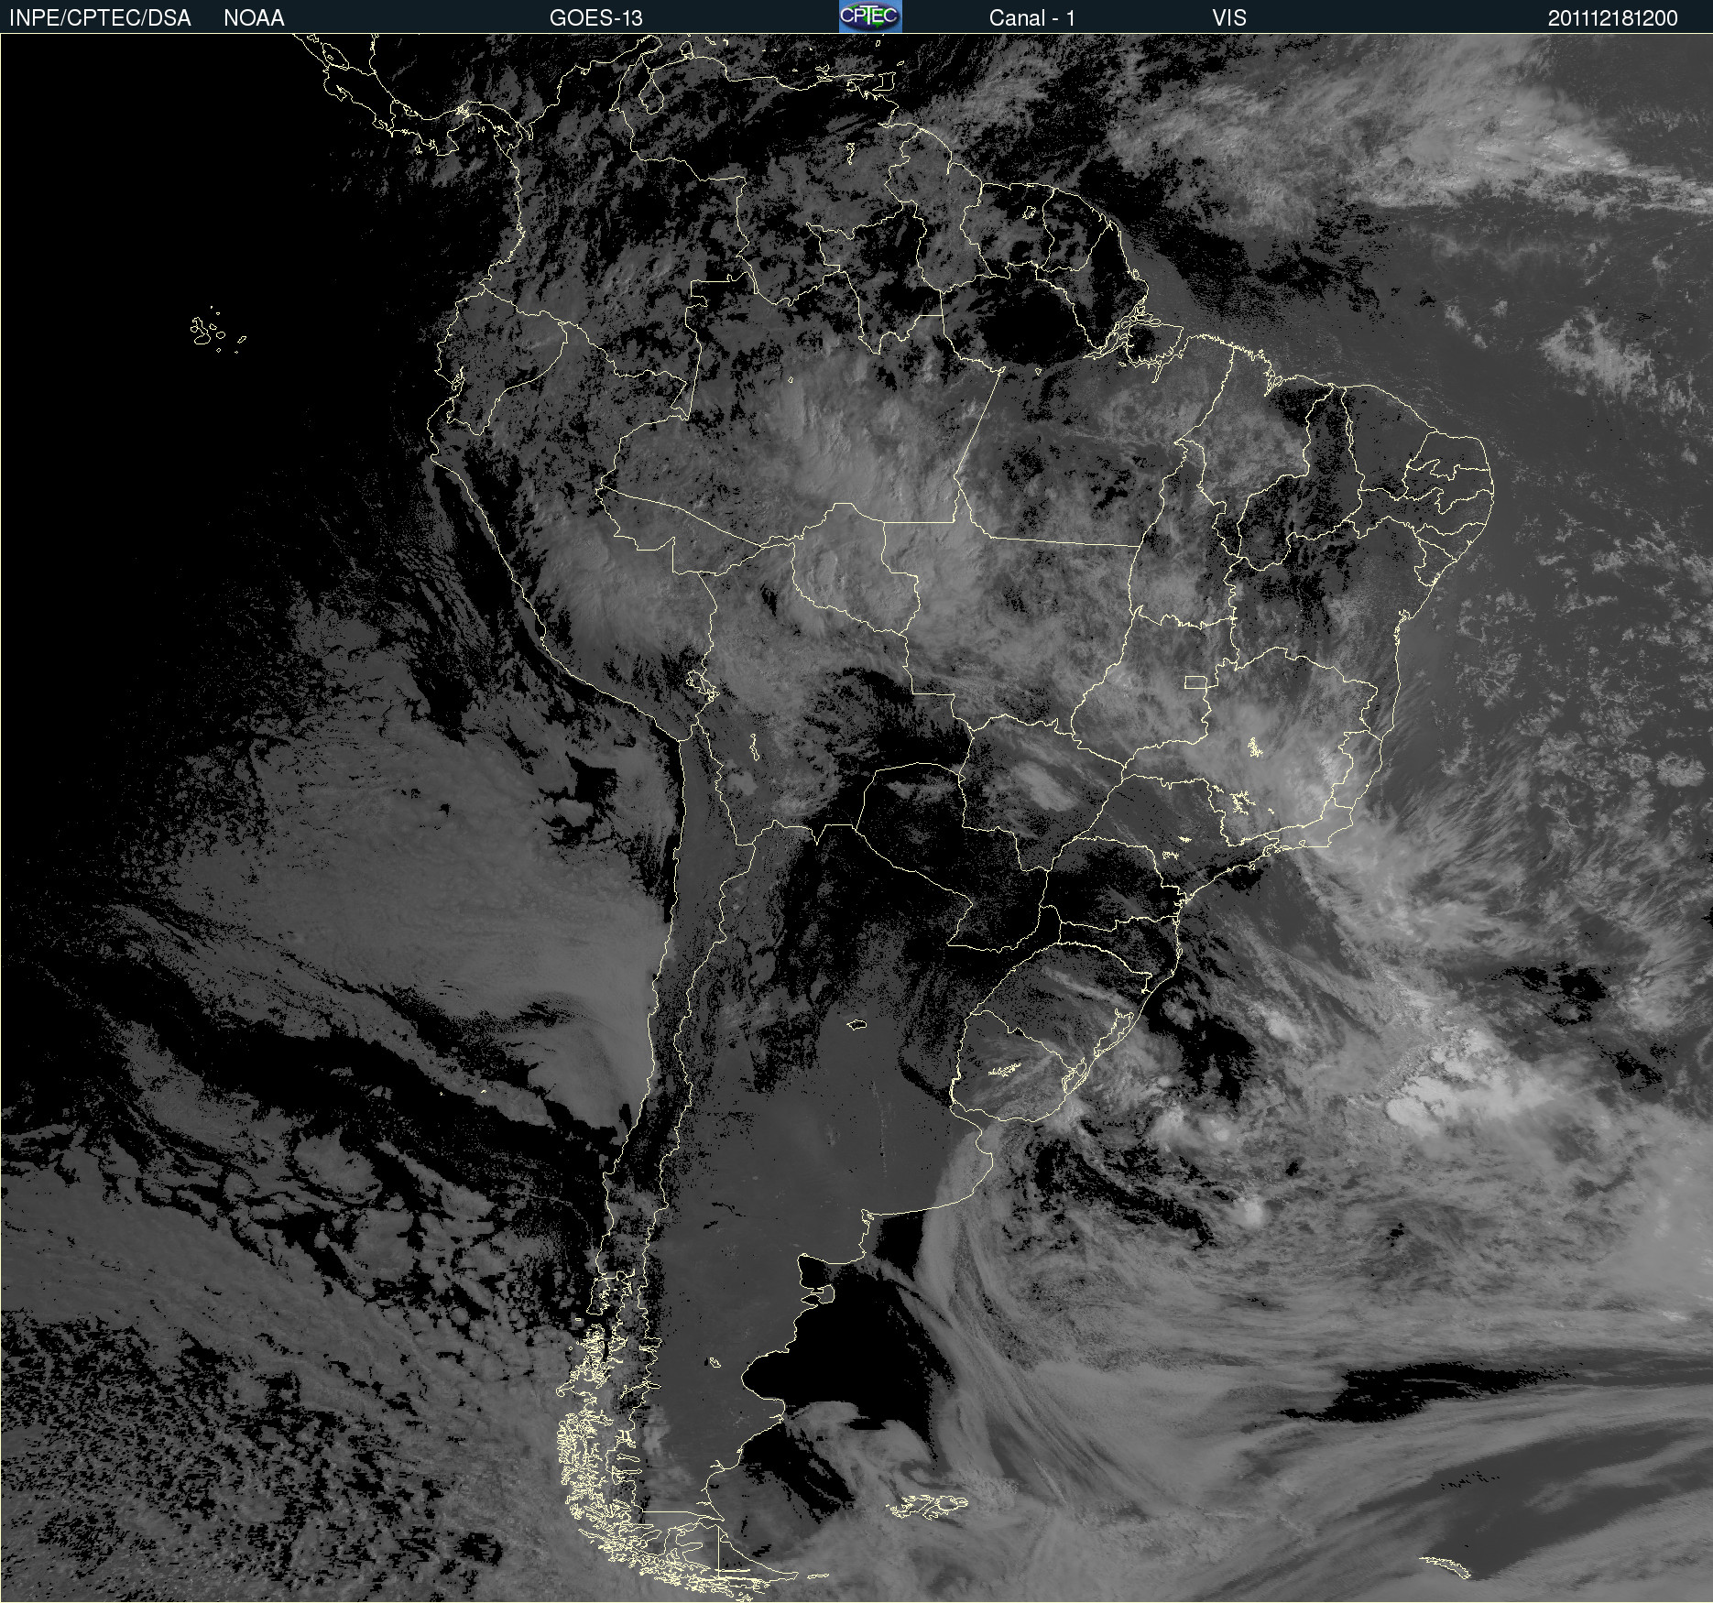Click the NOAA label in the header

tap(254, 18)
